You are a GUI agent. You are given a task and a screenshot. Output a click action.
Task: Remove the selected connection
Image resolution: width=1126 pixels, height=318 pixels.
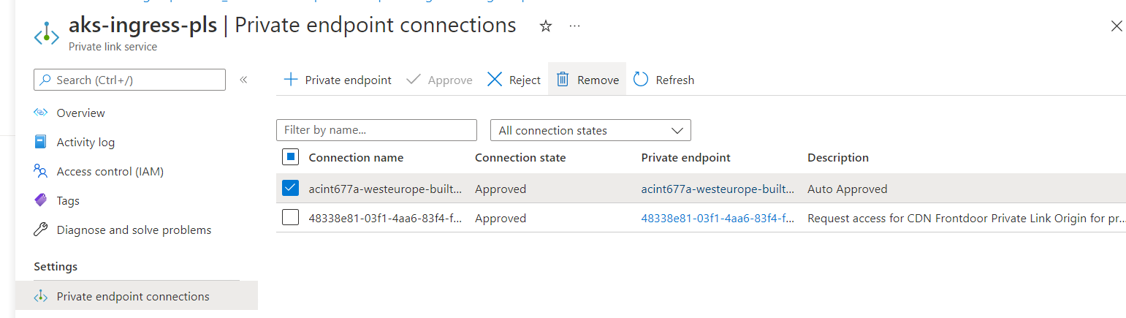tap(587, 80)
